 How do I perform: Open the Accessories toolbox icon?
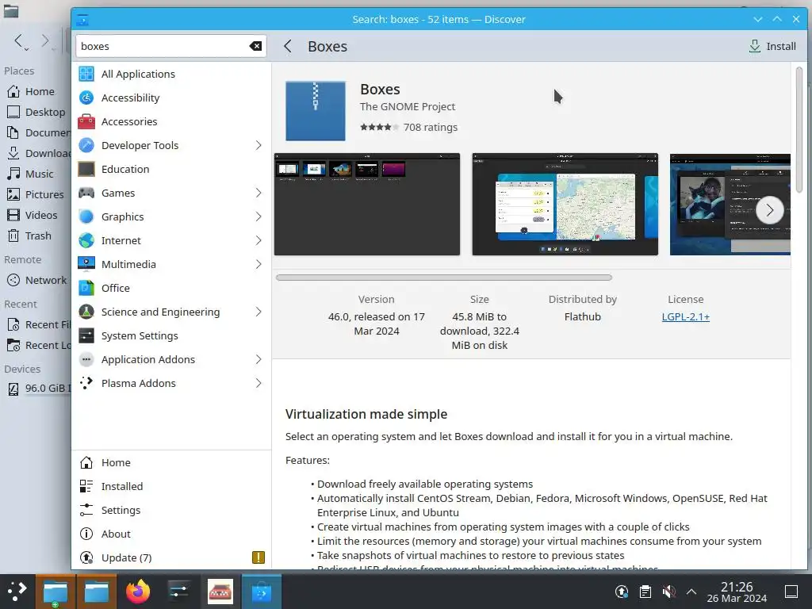click(86, 121)
